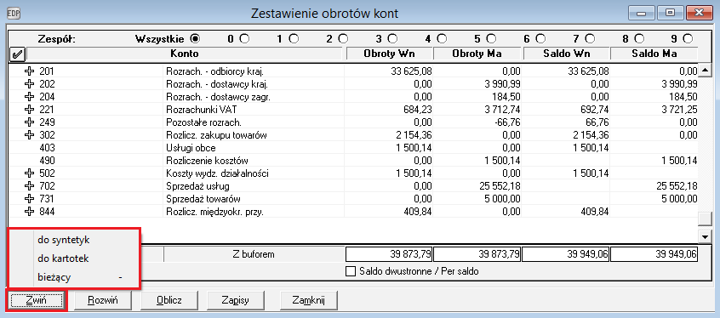Select Zespół 5 radio button

point(491,39)
